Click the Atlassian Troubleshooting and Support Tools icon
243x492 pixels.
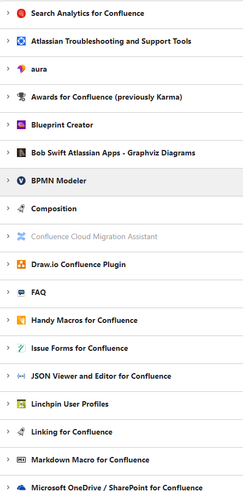(x=21, y=41)
